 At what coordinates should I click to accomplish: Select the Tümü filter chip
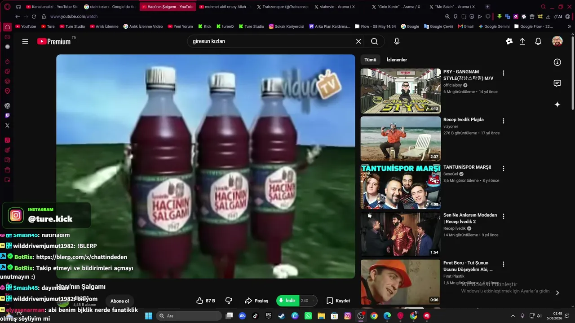[370, 60]
